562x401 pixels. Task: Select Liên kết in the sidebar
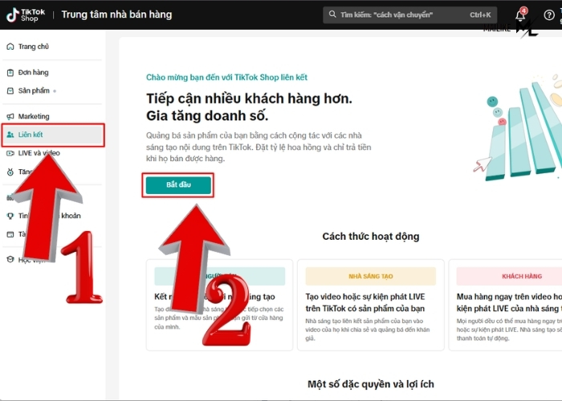[x=53, y=135]
